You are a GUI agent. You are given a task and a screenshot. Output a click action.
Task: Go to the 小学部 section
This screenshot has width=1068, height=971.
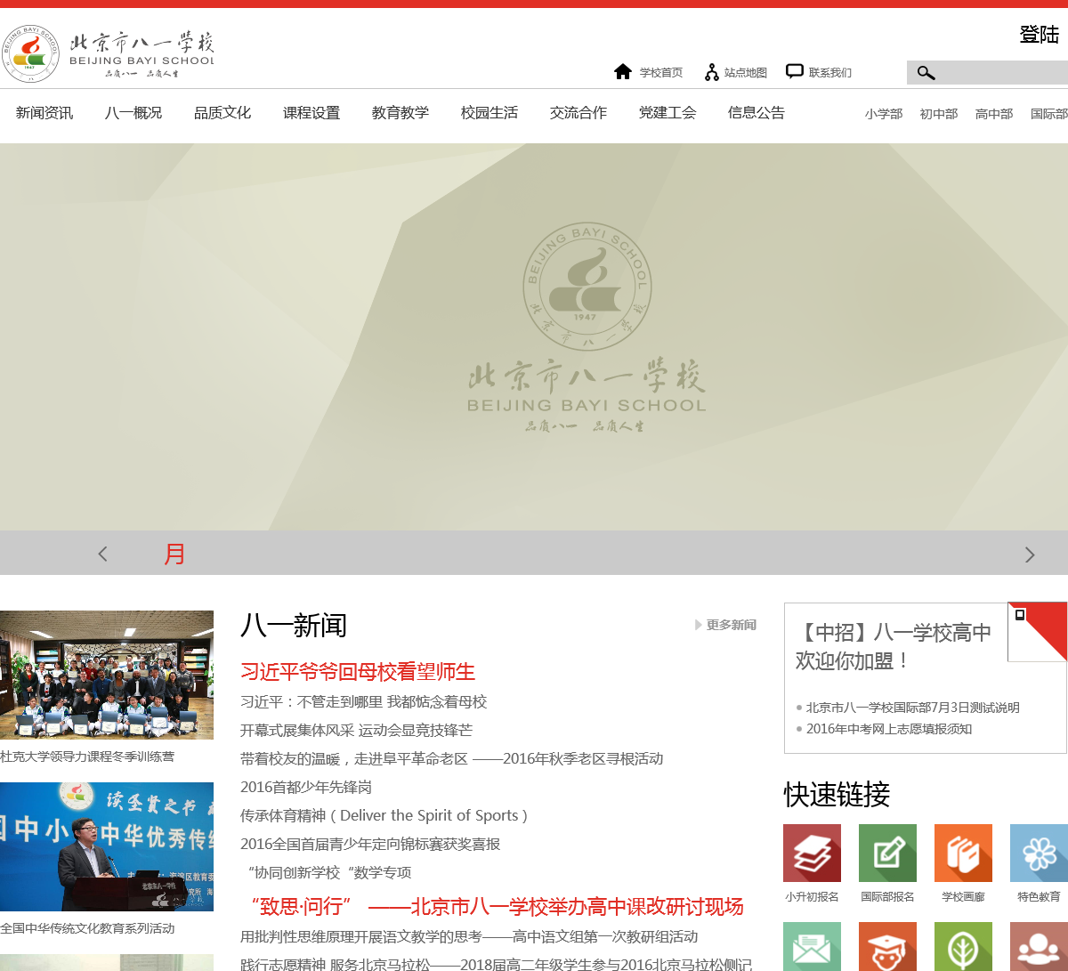click(884, 114)
